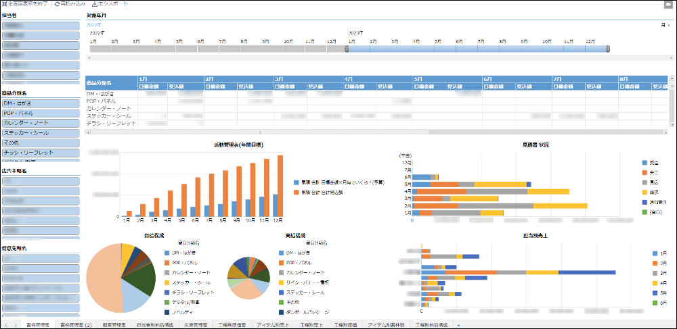Click blue legend swatch for 累積 合計 目標金額
Image resolution: width=677 pixels, height=329 pixels.
coord(296,182)
